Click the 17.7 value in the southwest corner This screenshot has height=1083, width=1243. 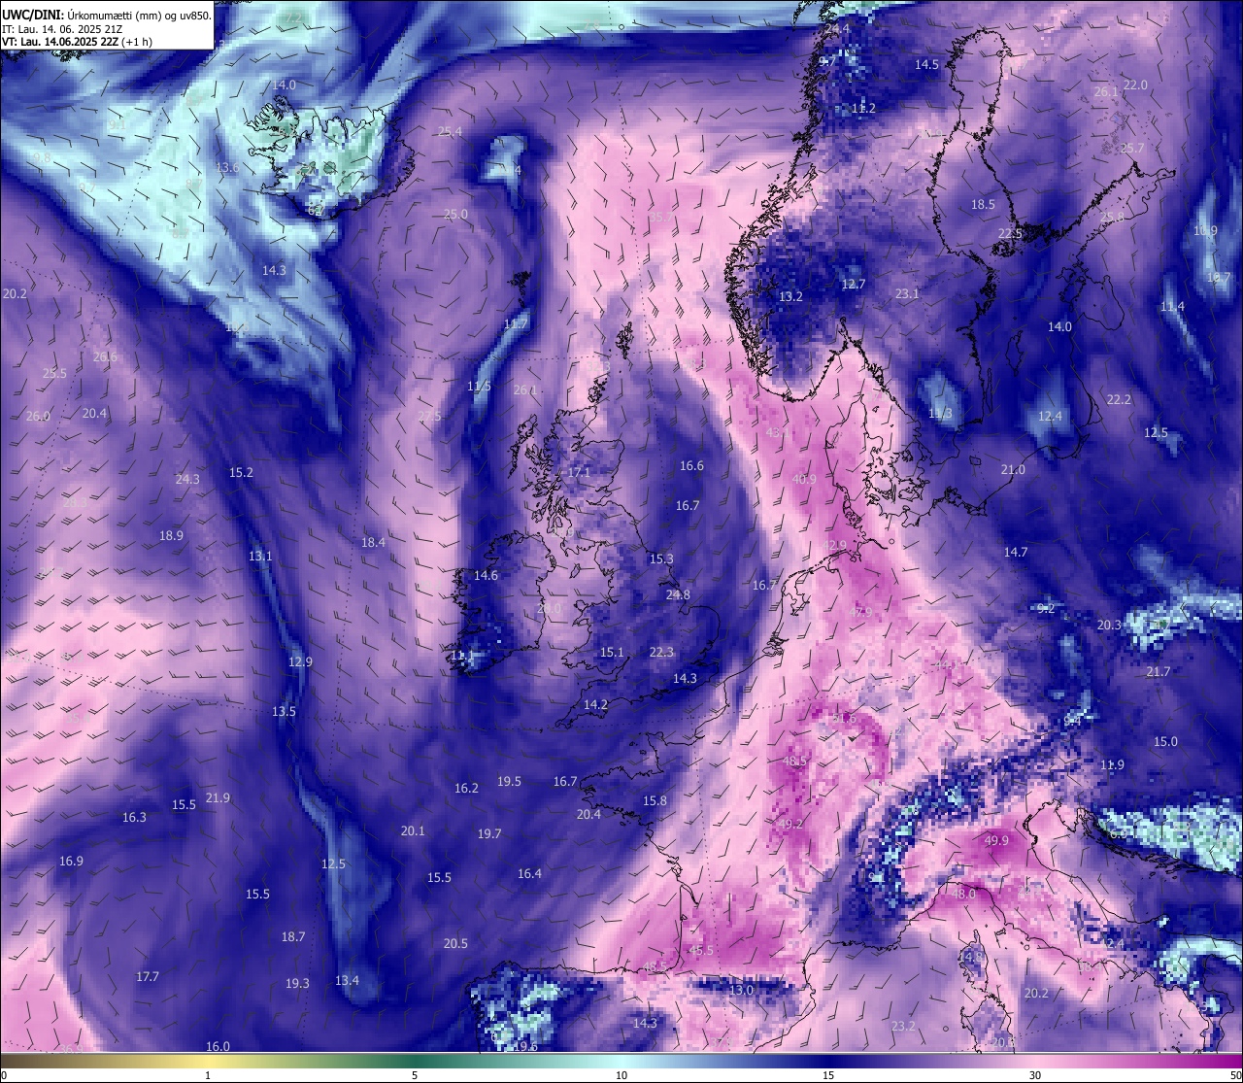coord(148,977)
